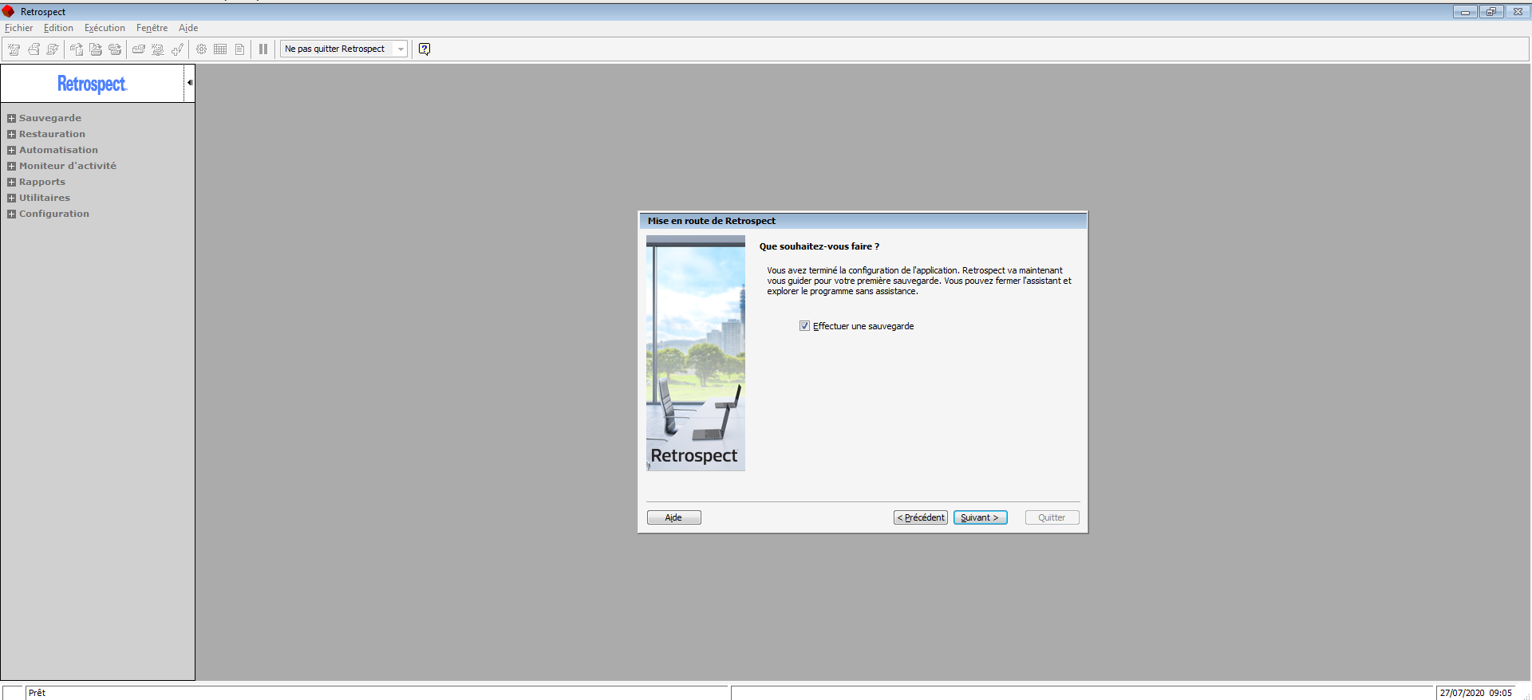Image resolution: width=1532 pixels, height=700 pixels.
Task: Click the gear Preferences toolbar icon
Action: coord(201,49)
